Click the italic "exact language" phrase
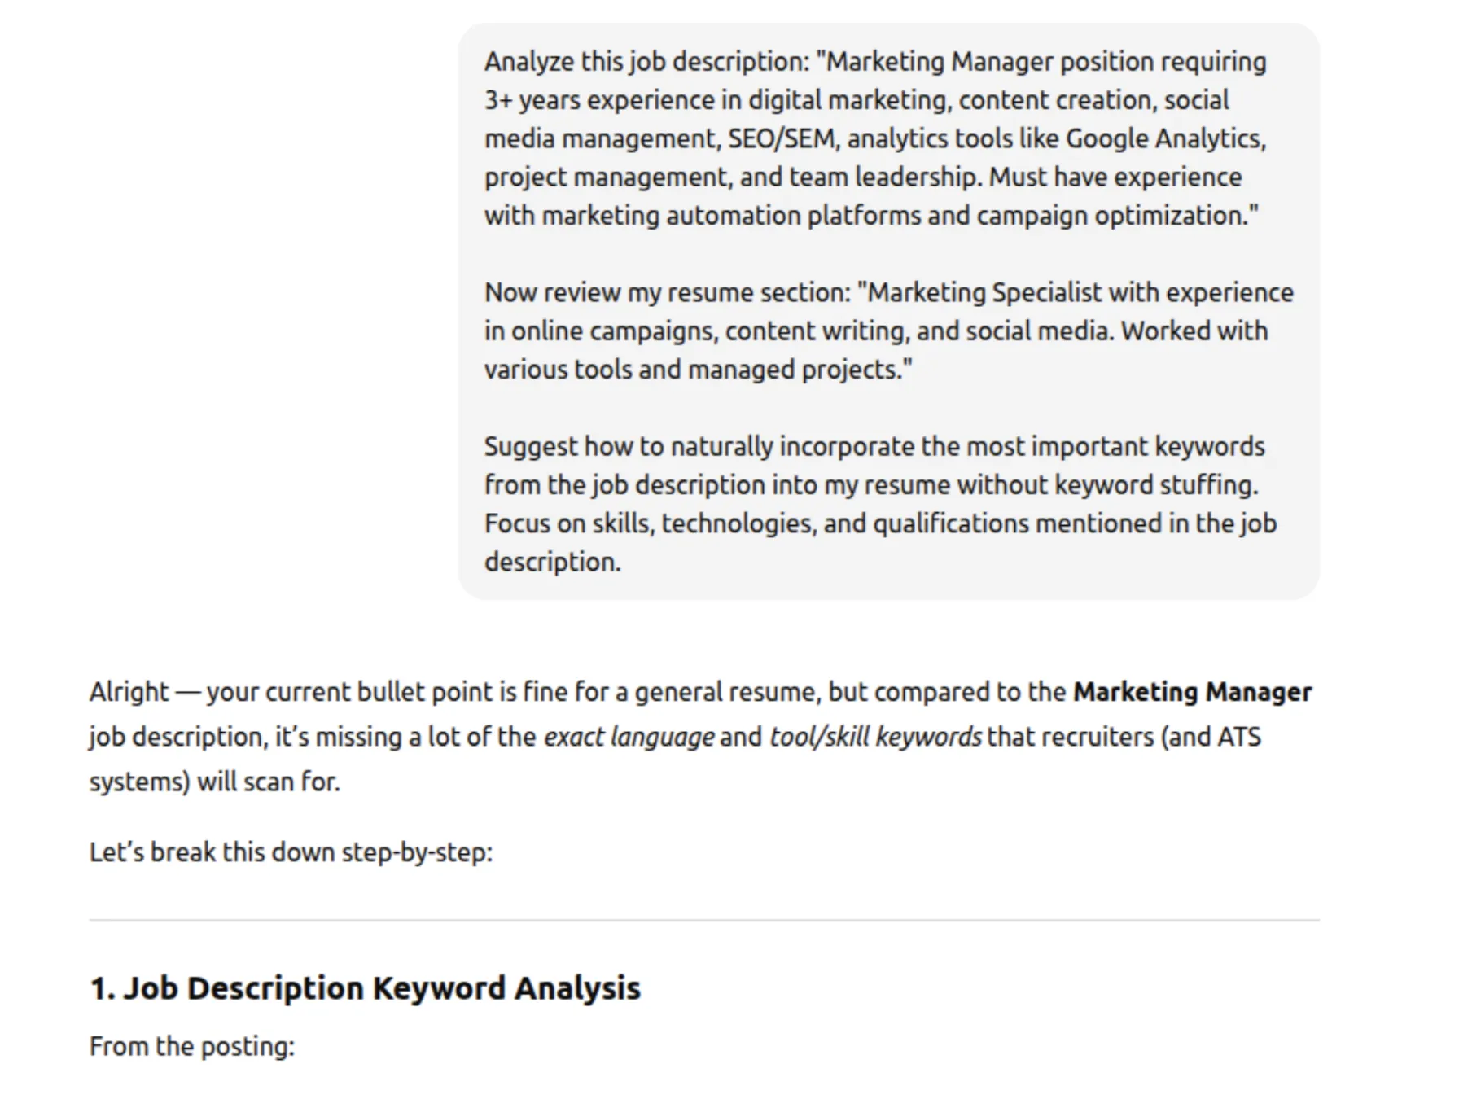Viewport: 1459px width, 1099px height. pyautogui.click(x=629, y=737)
